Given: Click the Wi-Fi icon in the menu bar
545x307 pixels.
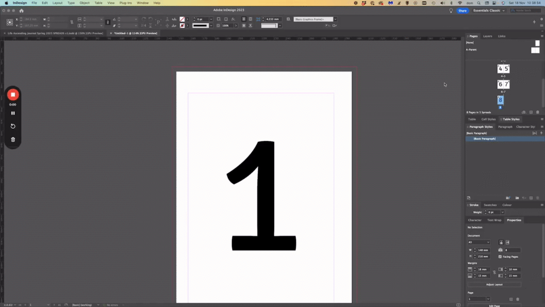Looking at the screenshot, I should click(x=460, y=3).
